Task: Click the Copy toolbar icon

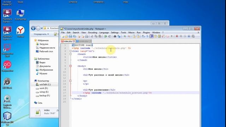Action: (x=96, y=36)
